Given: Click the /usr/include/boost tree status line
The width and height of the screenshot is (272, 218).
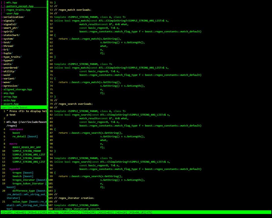Looking at the screenshot, I should 24,108.
